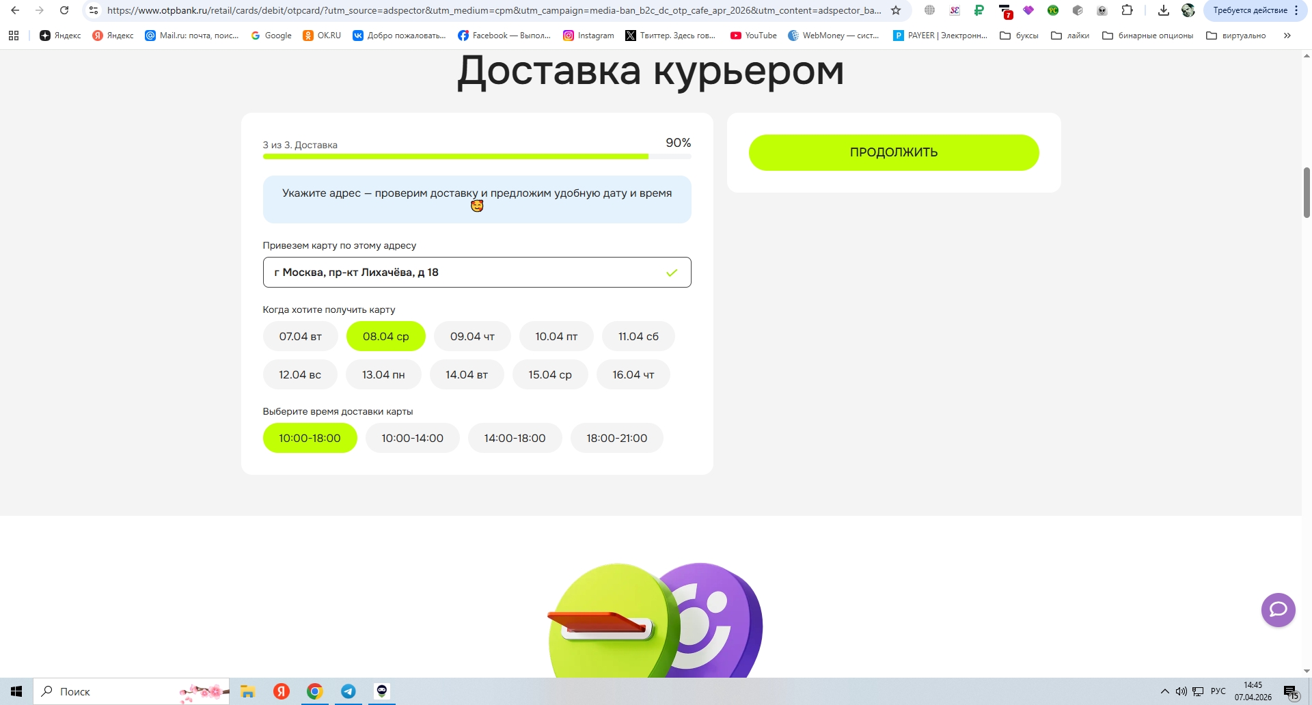Screen dimensions: 1312x705
Task: Open the виртуально bookmarks folder
Action: [x=1235, y=36]
